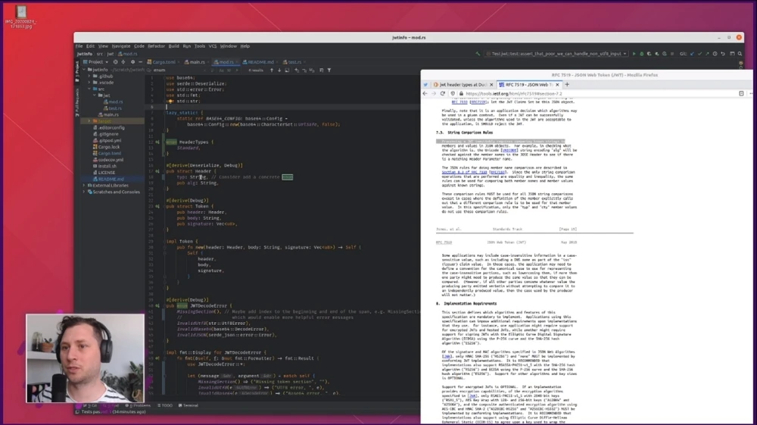Open the File menu
757x425 pixels.
(x=79, y=46)
